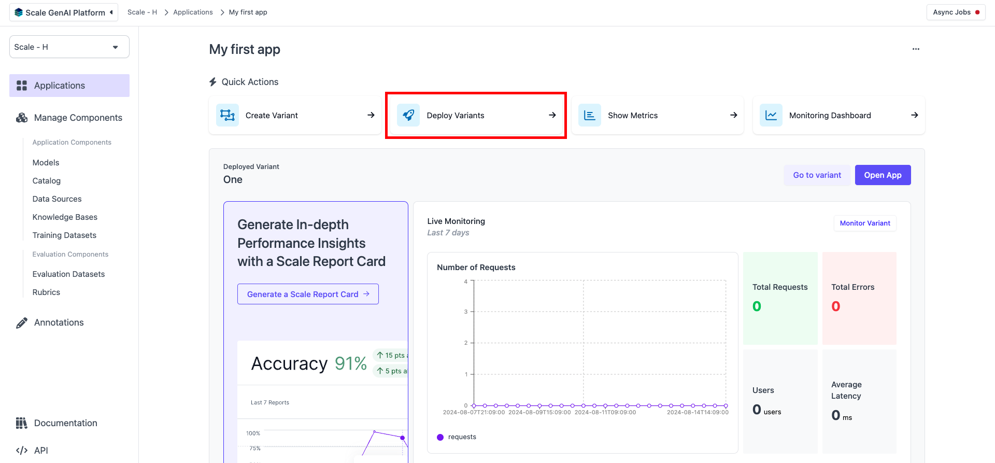Click the 15 pts improvement badge

pos(391,355)
